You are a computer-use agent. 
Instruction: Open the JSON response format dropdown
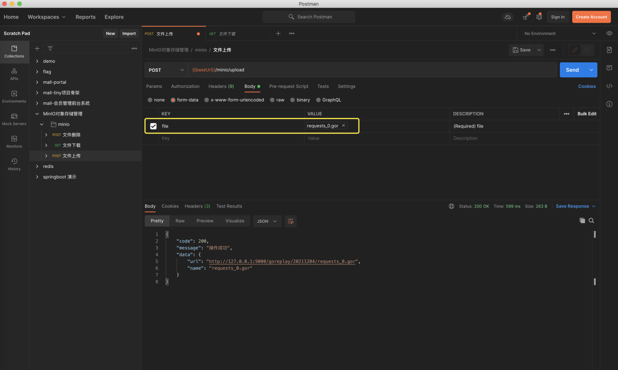267,221
